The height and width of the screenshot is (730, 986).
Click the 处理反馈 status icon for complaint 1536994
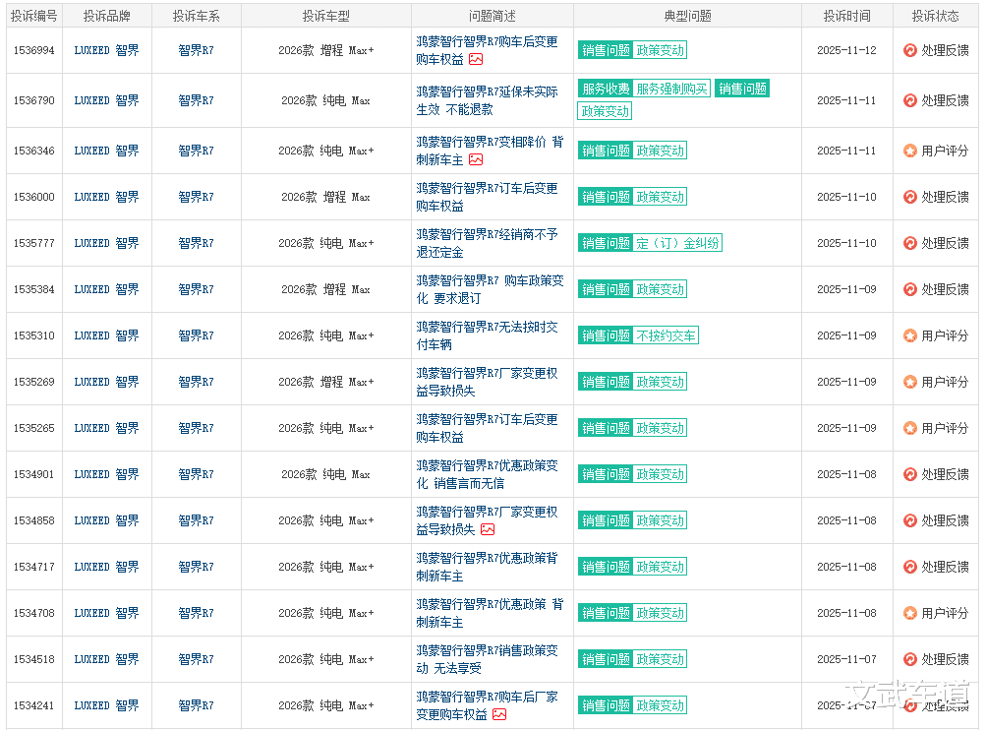coord(910,50)
